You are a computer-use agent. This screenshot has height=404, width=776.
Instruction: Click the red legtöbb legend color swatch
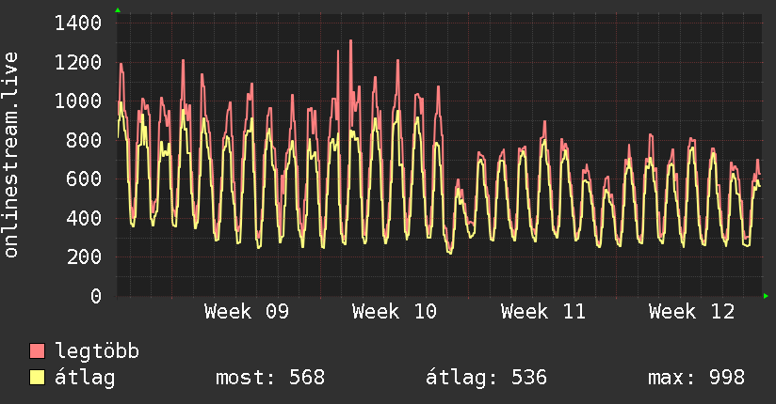[x=37, y=350]
